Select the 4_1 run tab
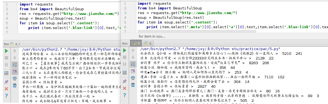328x104 pixels. (15, 44)
